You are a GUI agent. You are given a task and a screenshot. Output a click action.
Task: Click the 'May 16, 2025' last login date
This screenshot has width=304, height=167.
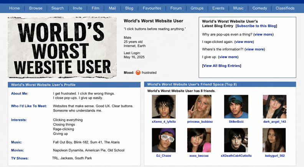pyautogui.click(x=134, y=57)
